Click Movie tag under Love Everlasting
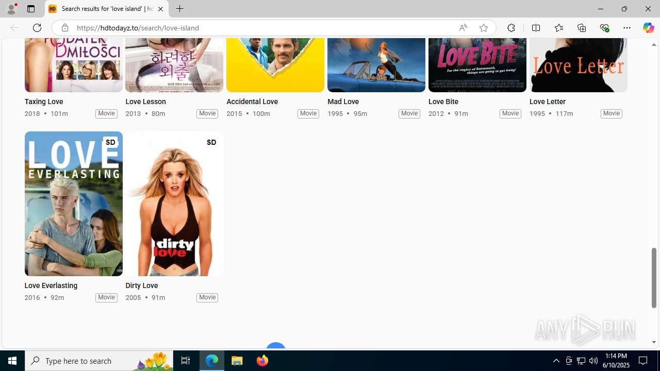Image resolution: width=660 pixels, height=371 pixels. (x=106, y=297)
